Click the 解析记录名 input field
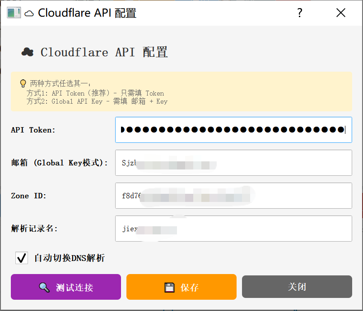Screen dimensions: 363x311 (233, 229)
